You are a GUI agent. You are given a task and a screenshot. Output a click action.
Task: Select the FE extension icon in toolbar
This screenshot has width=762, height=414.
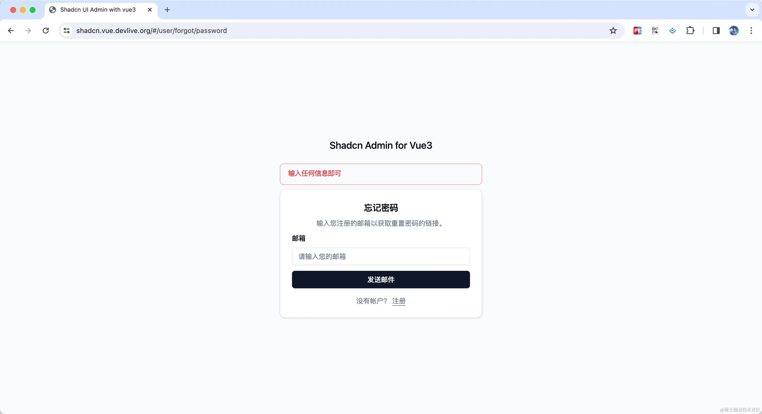tap(637, 30)
